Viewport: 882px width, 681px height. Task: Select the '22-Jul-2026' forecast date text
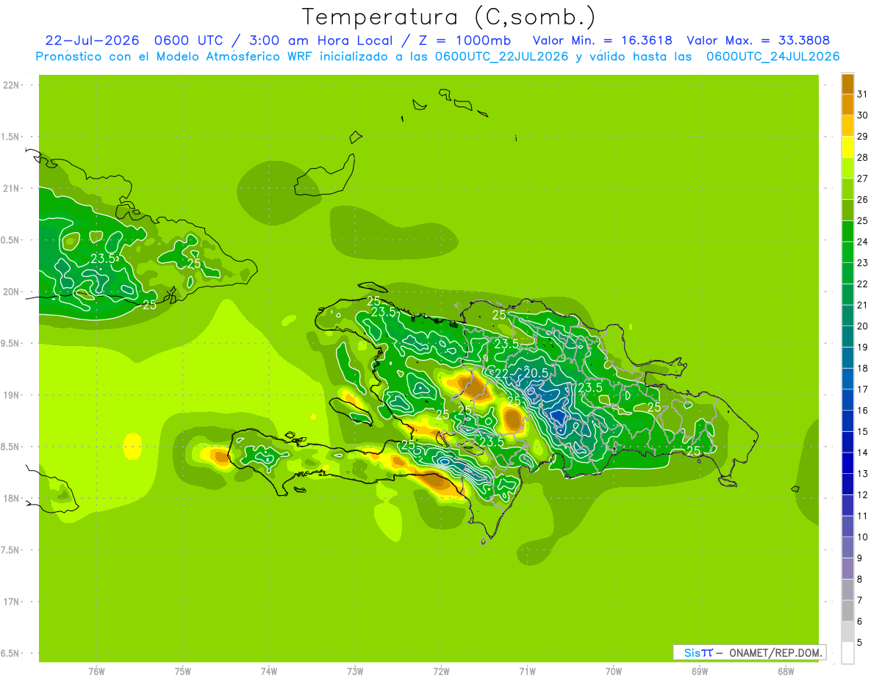[92, 40]
